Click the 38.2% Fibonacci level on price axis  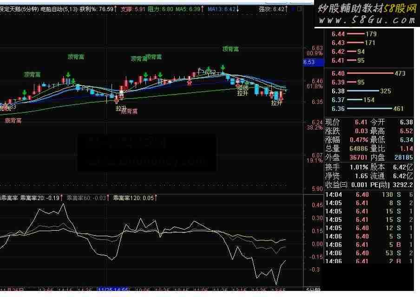315,128
